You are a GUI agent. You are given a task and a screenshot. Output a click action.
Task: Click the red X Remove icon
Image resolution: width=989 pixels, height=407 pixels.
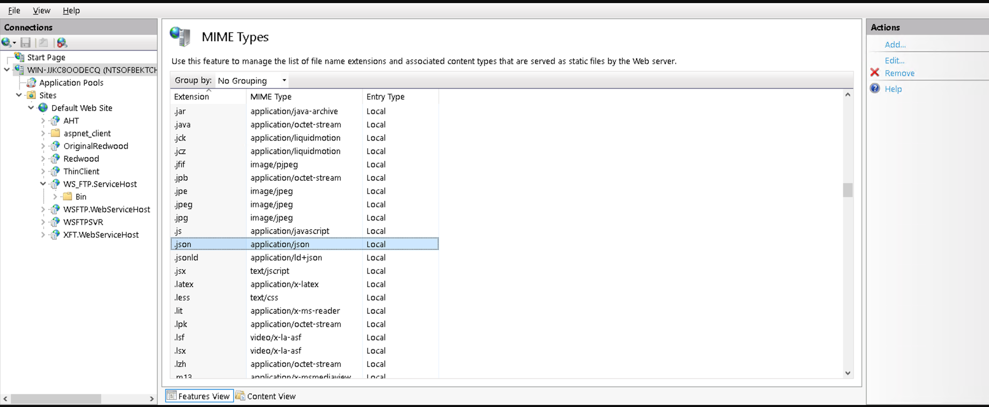click(875, 73)
